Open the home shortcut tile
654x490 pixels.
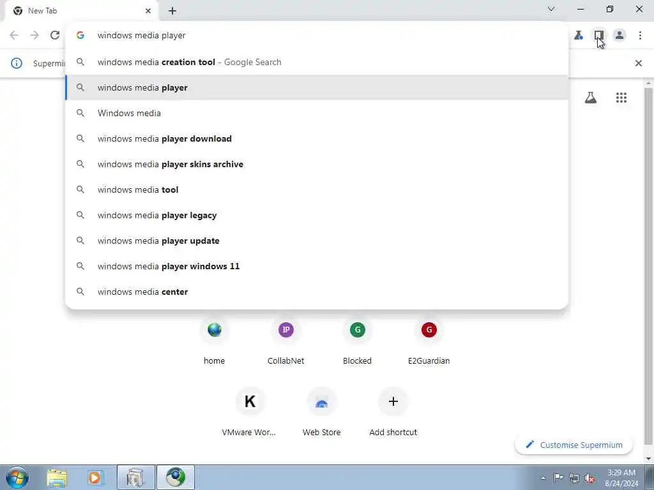[215, 342]
